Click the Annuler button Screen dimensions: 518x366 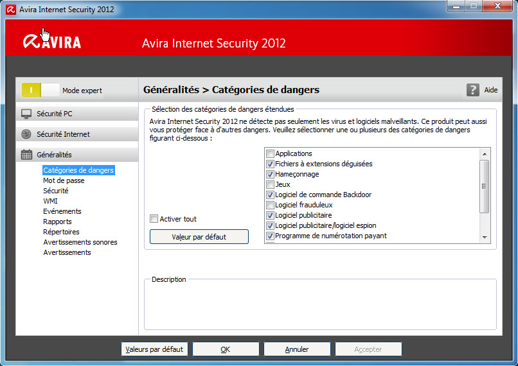[x=297, y=349]
